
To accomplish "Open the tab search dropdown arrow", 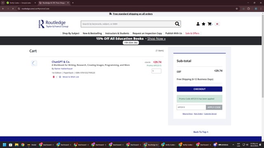I will (3, 3).
